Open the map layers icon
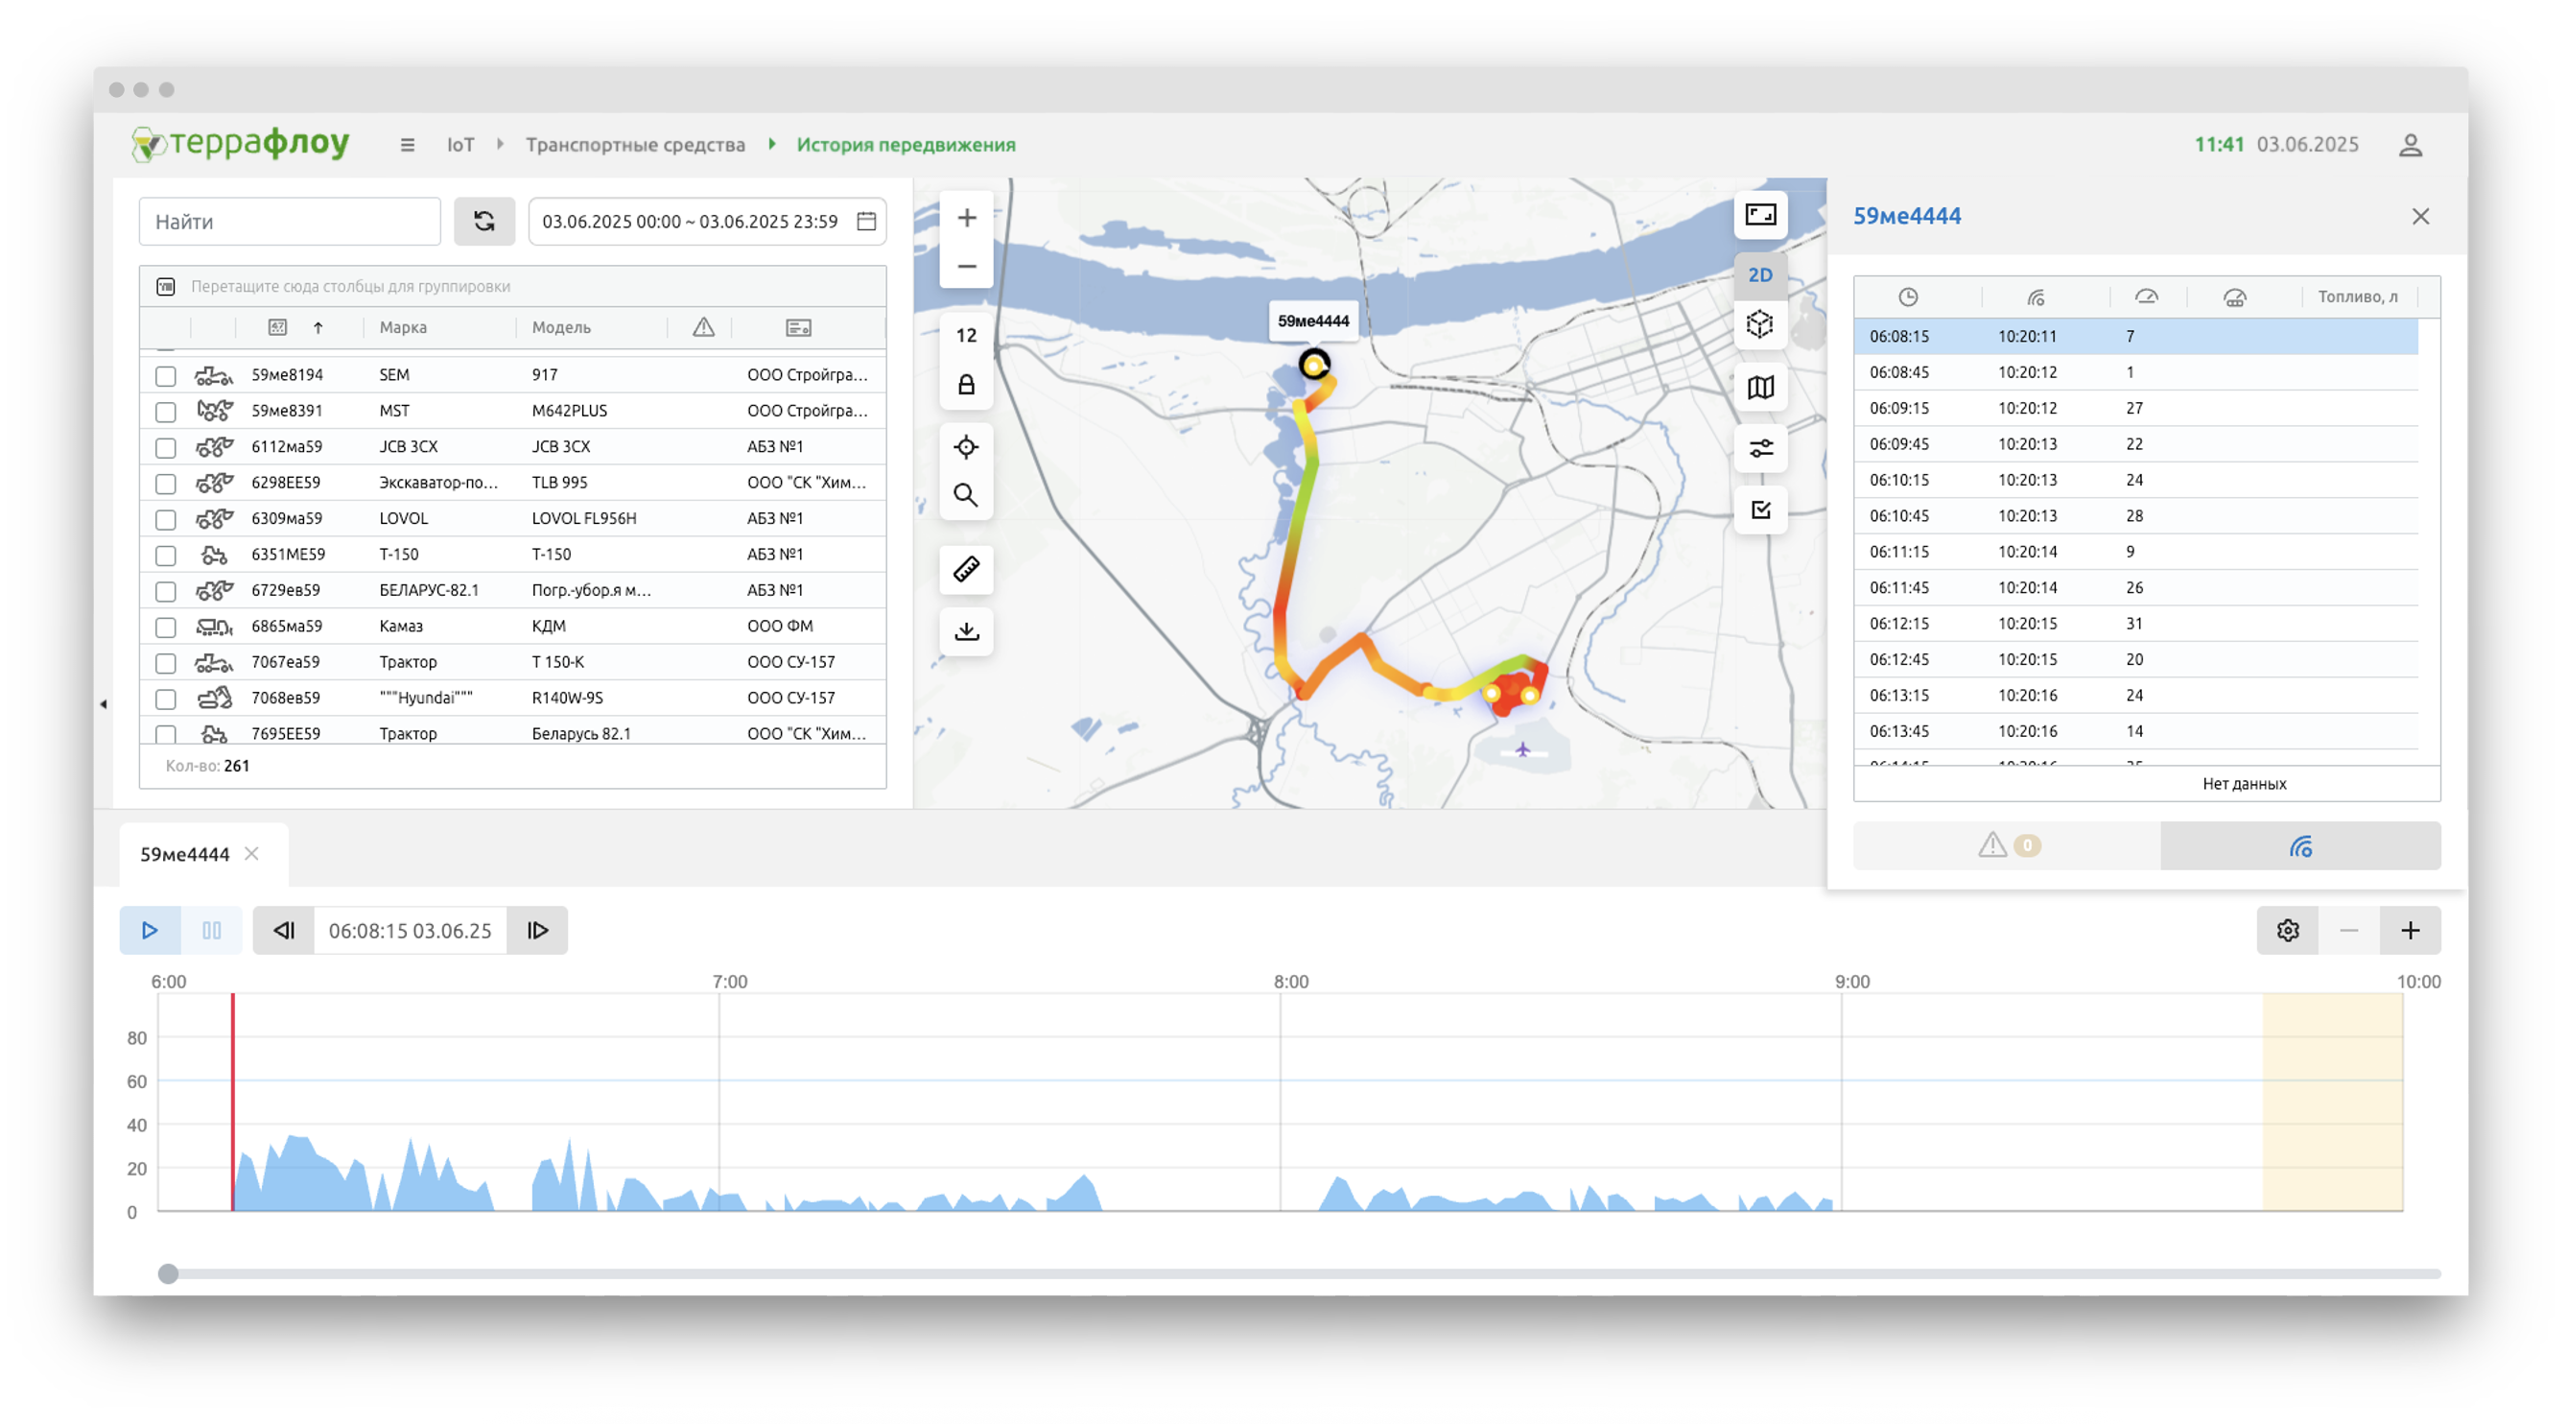 pos(1760,387)
